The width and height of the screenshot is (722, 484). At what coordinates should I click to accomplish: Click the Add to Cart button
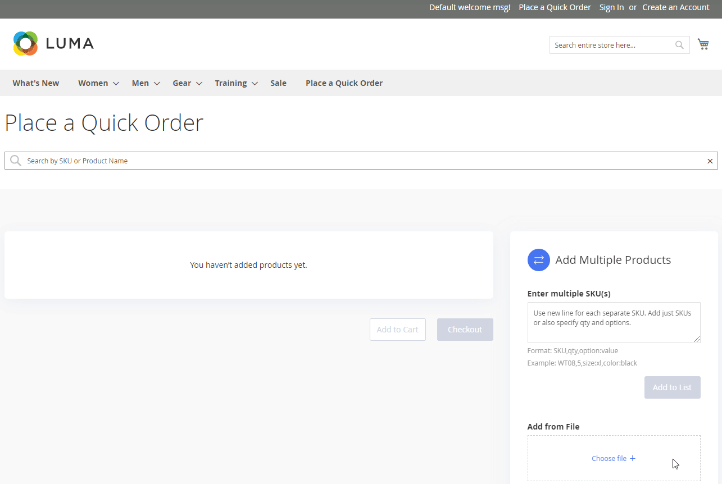pos(398,330)
